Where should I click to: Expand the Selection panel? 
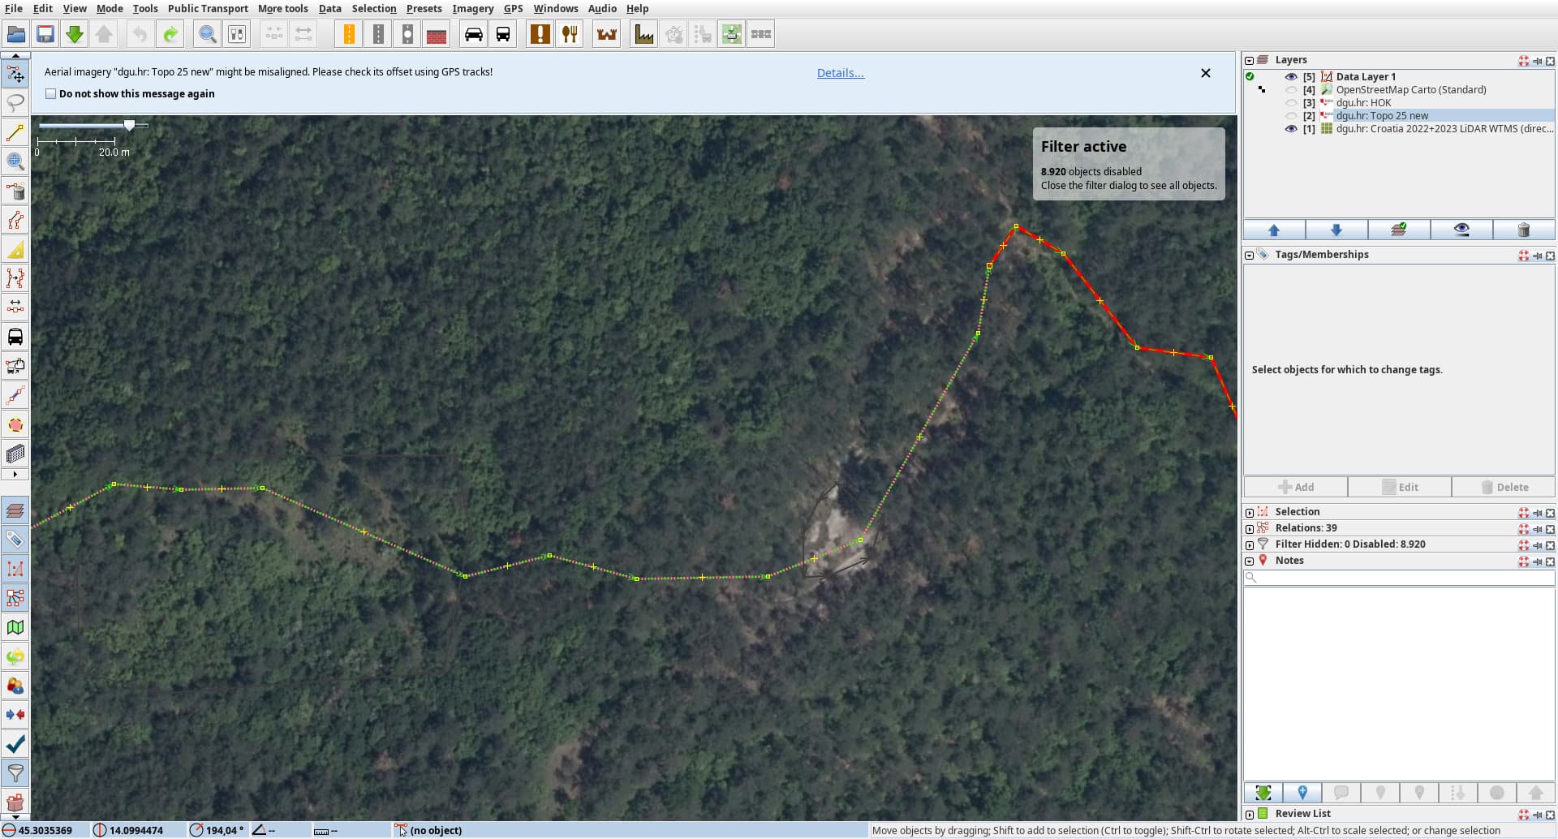point(1249,512)
